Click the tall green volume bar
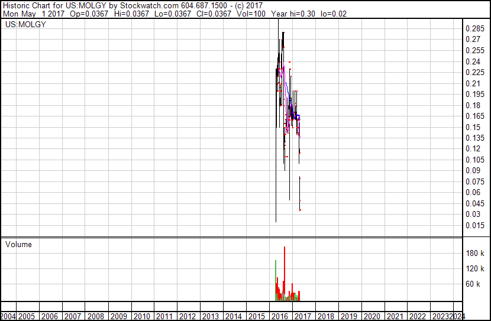491x321 pixels. point(276,281)
